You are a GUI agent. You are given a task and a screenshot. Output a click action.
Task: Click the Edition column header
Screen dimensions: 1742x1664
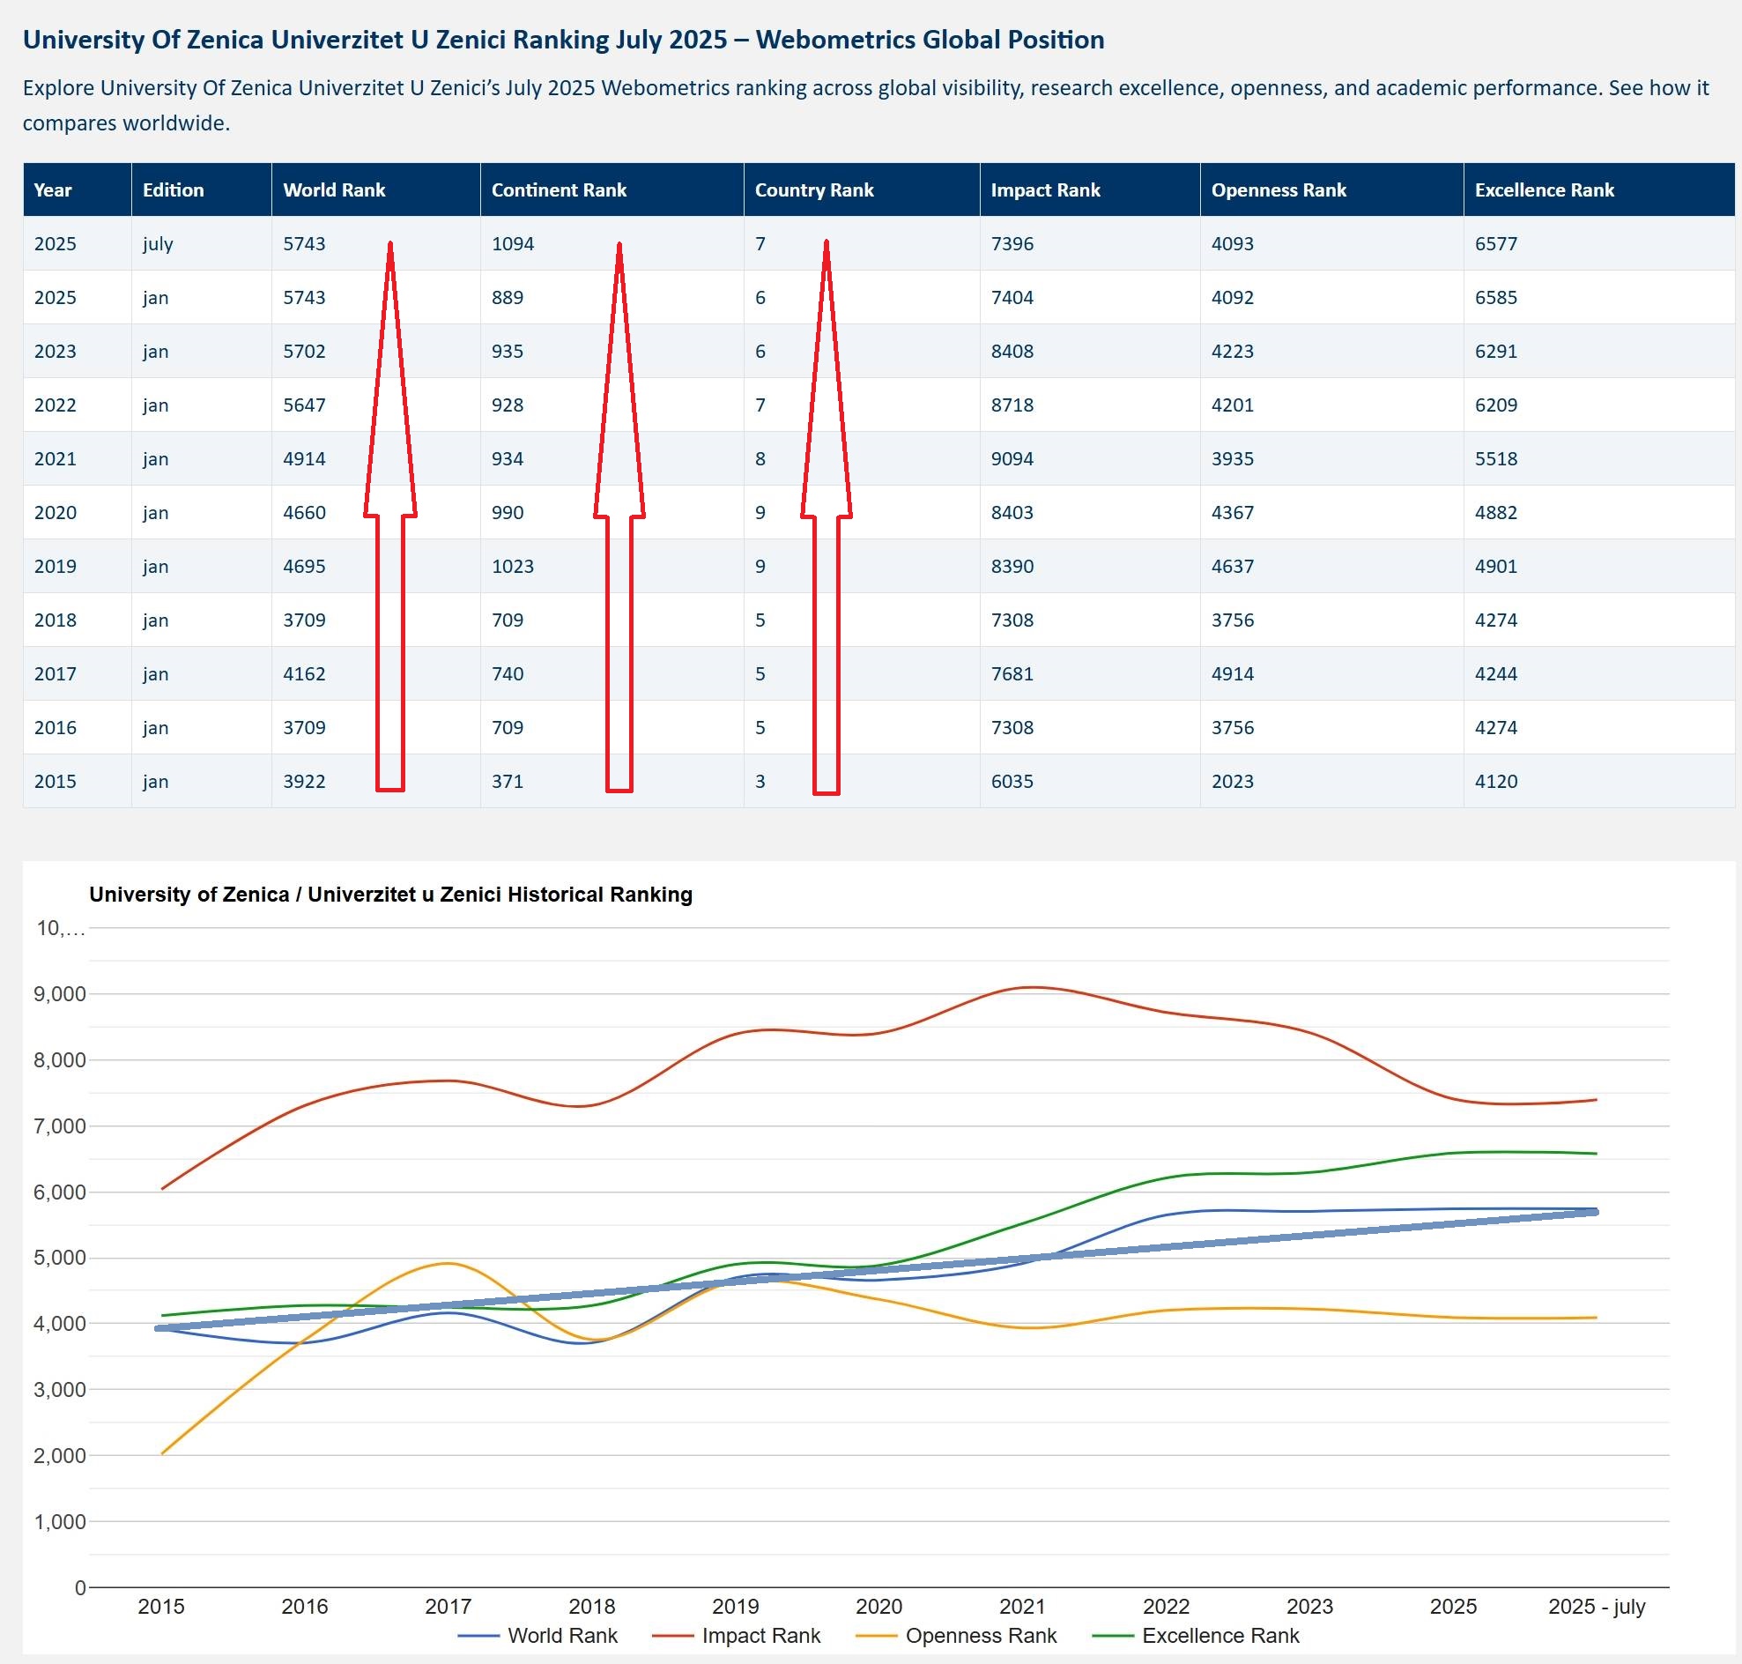[x=173, y=189]
